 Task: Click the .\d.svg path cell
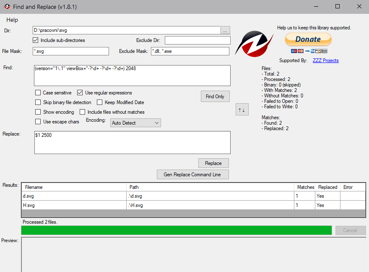(x=210, y=196)
